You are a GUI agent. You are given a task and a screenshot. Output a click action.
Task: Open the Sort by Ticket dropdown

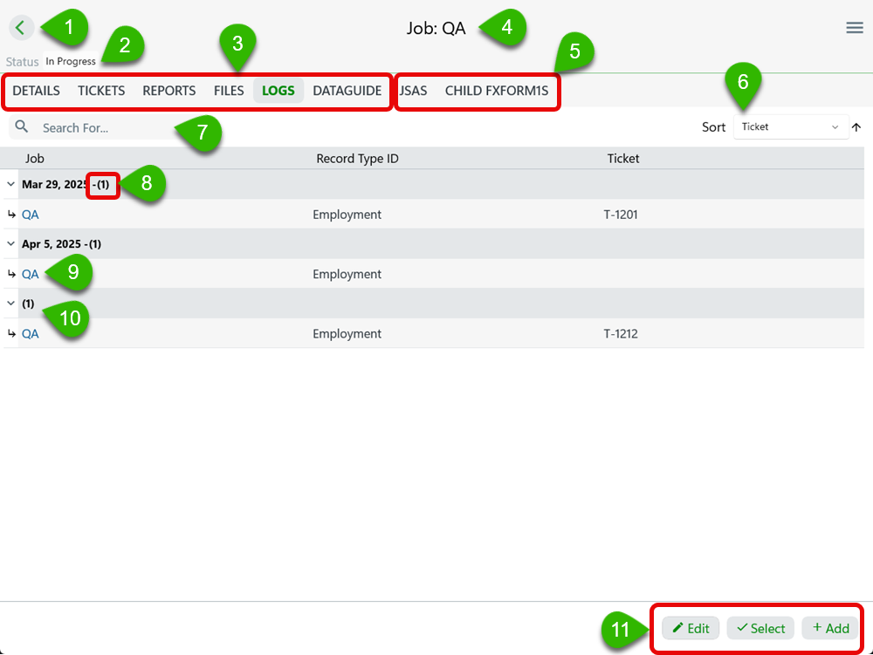[791, 126]
